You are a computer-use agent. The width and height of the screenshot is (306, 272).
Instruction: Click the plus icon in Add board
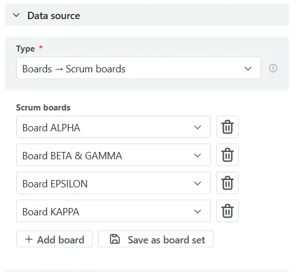[29, 239]
